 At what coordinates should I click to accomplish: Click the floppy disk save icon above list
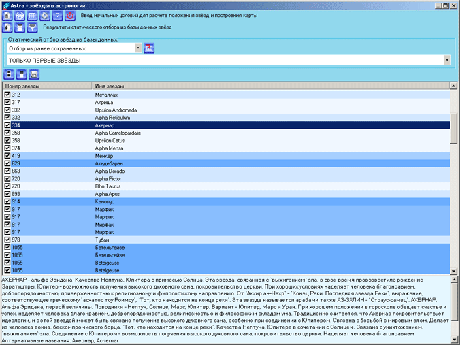click(x=22, y=74)
